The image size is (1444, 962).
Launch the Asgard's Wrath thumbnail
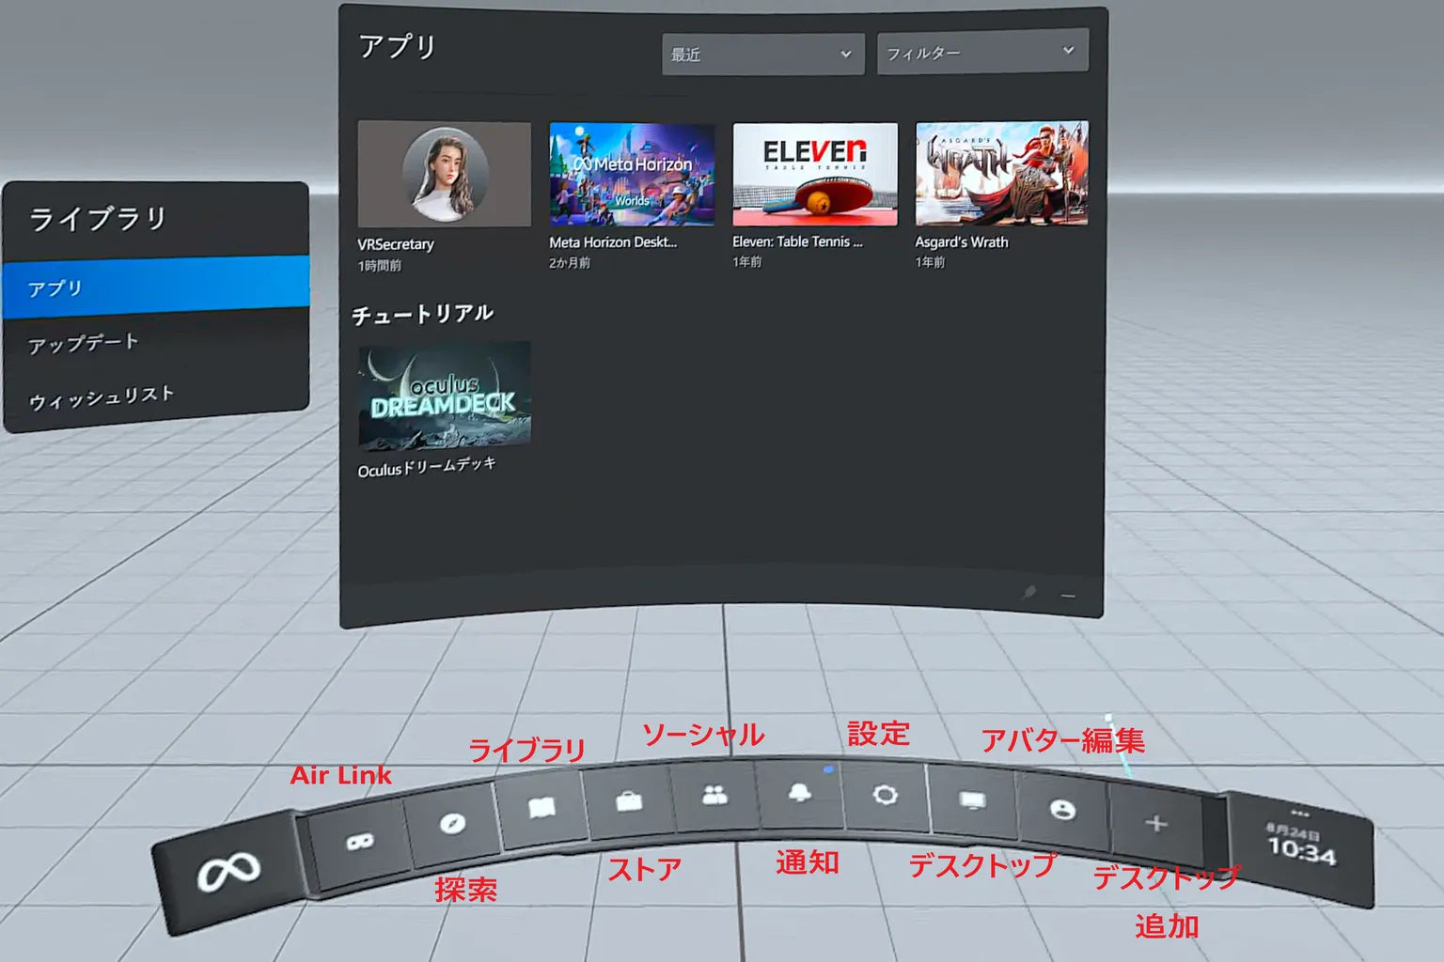coord(1002,173)
